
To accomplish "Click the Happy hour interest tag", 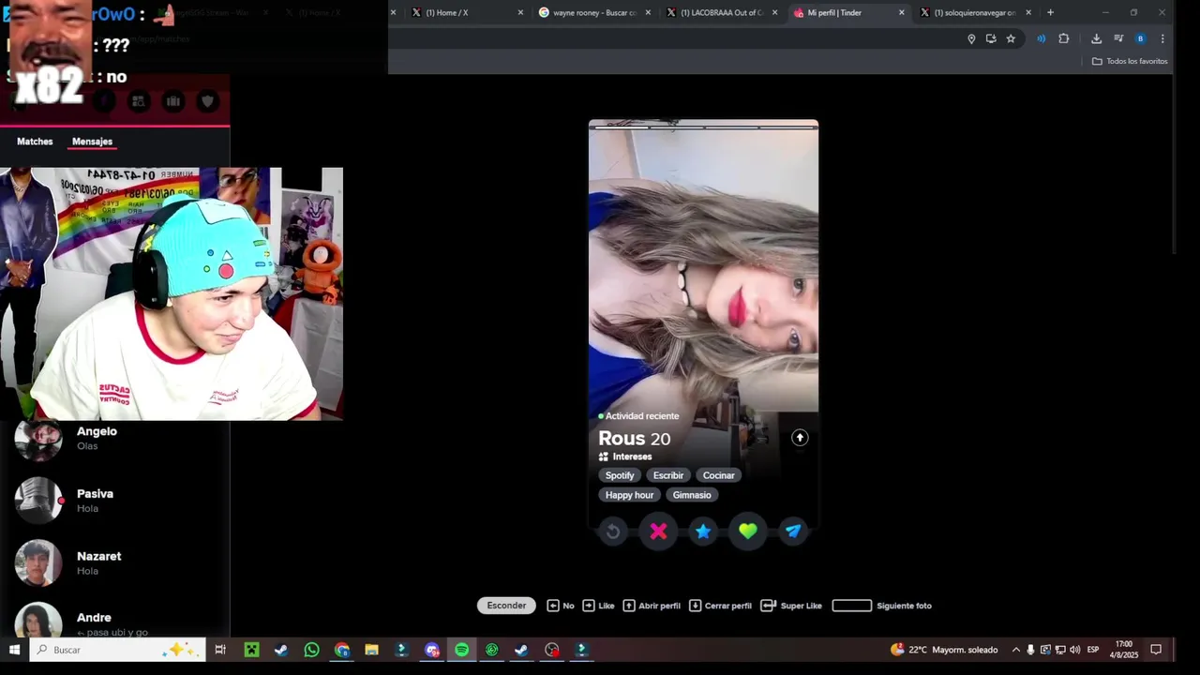I will click(x=629, y=495).
